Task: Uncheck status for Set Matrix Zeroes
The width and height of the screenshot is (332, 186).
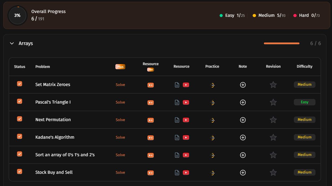Action: click(20, 84)
